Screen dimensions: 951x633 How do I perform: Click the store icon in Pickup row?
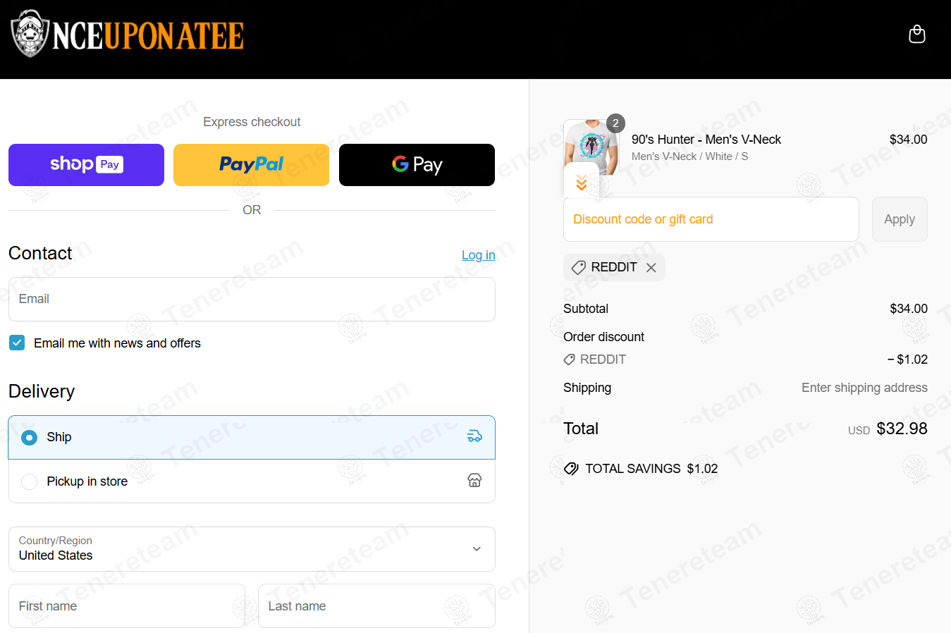474,481
